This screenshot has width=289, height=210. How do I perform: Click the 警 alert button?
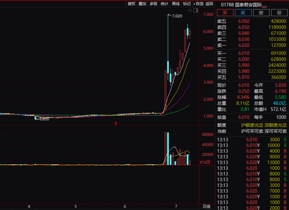coord(279,13)
